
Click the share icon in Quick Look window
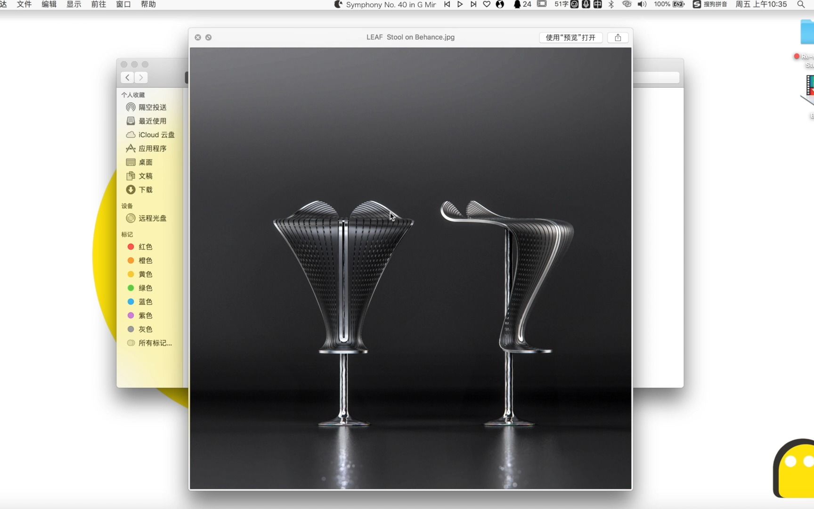coord(618,37)
